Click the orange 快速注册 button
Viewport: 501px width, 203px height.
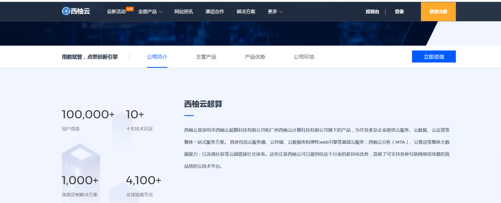tap(438, 12)
